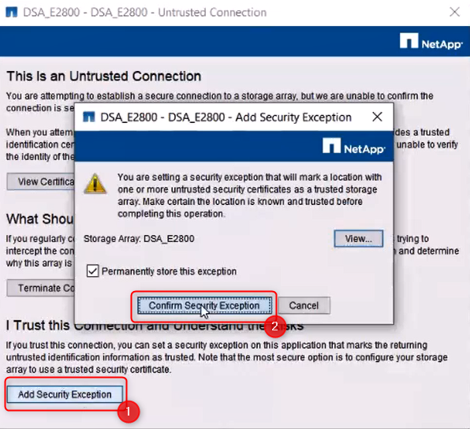
Task: Click the red annotation marker numbered 2
Action: (275, 326)
